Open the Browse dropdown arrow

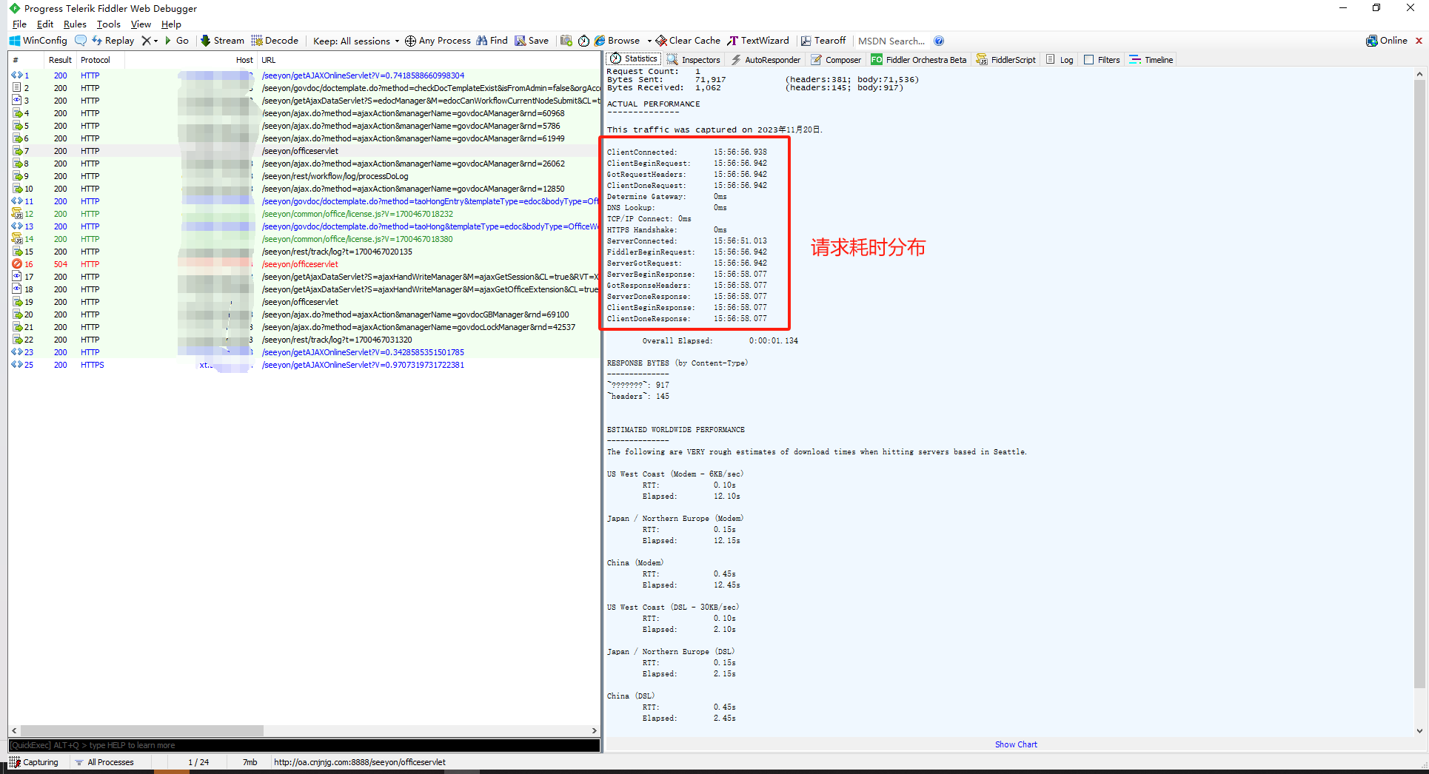point(649,41)
